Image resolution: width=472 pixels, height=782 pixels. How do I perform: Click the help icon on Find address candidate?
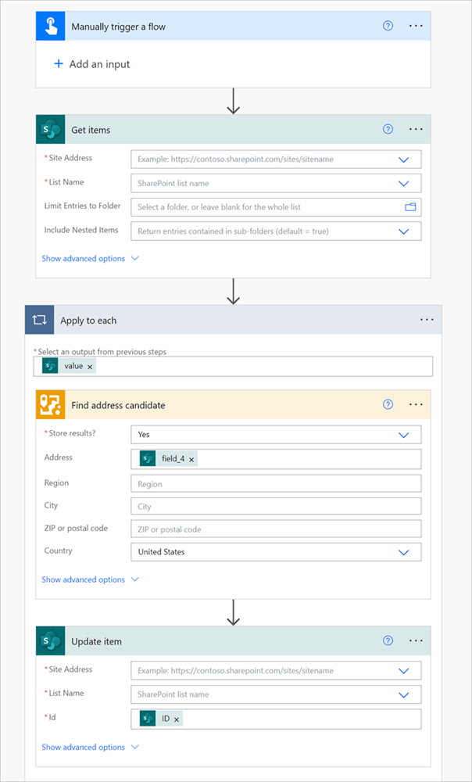[388, 404]
